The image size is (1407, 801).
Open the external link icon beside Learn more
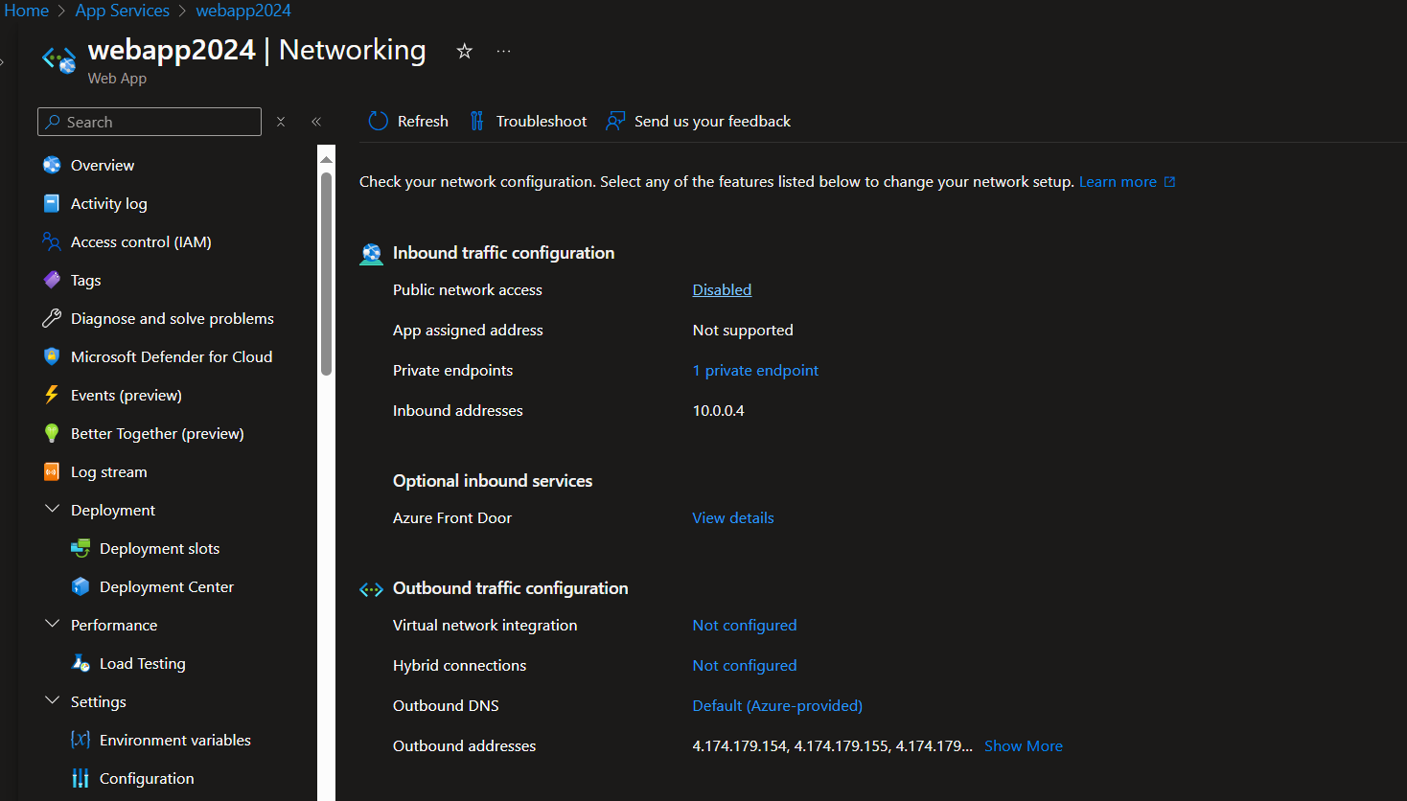tap(1169, 182)
